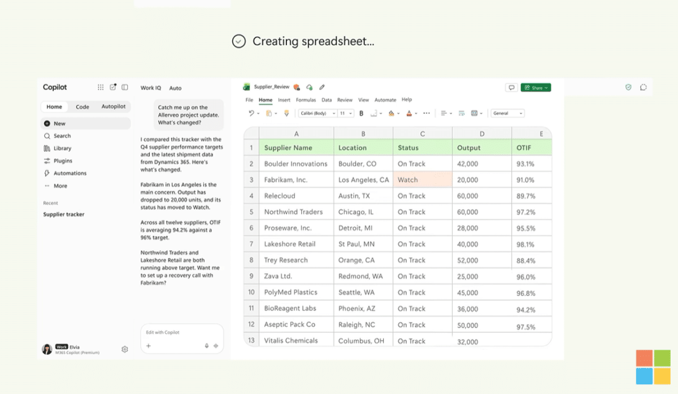The width and height of the screenshot is (678, 394).
Task: Show More options in Copilot sidebar
Action: 55,185
